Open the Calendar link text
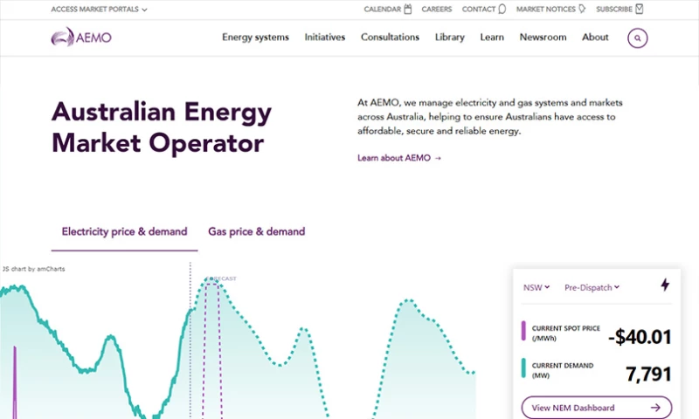699x419 pixels. coord(382,10)
